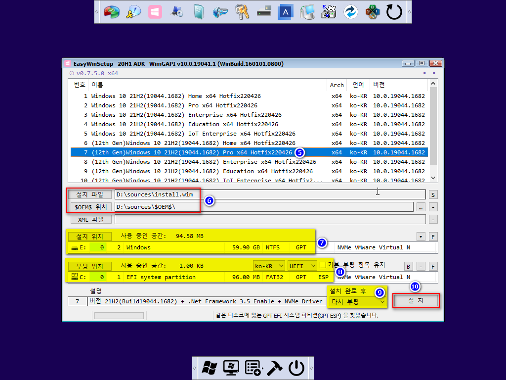Open the running-man chat bubble icon

(x=133, y=12)
